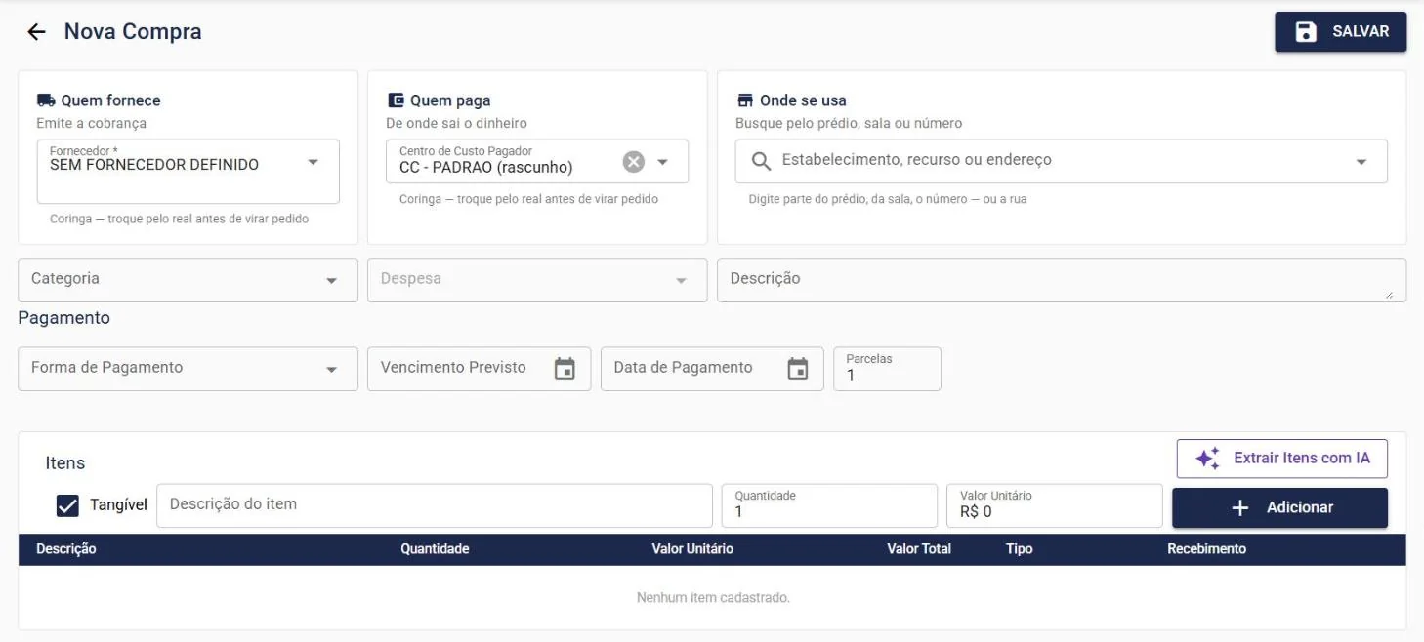
Task: Click the Valor Unitário column header in items table
Action: coord(692,549)
